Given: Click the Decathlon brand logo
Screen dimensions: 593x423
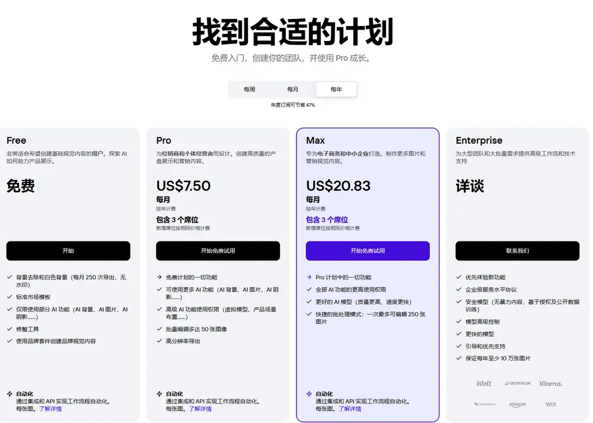Looking at the screenshot, I should (x=517, y=383).
